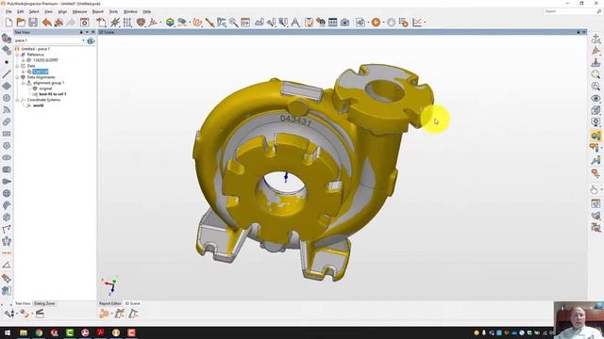This screenshot has width=604, height=339.
Task: Switch to the Dialog Zone tab
Action: click(44, 303)
